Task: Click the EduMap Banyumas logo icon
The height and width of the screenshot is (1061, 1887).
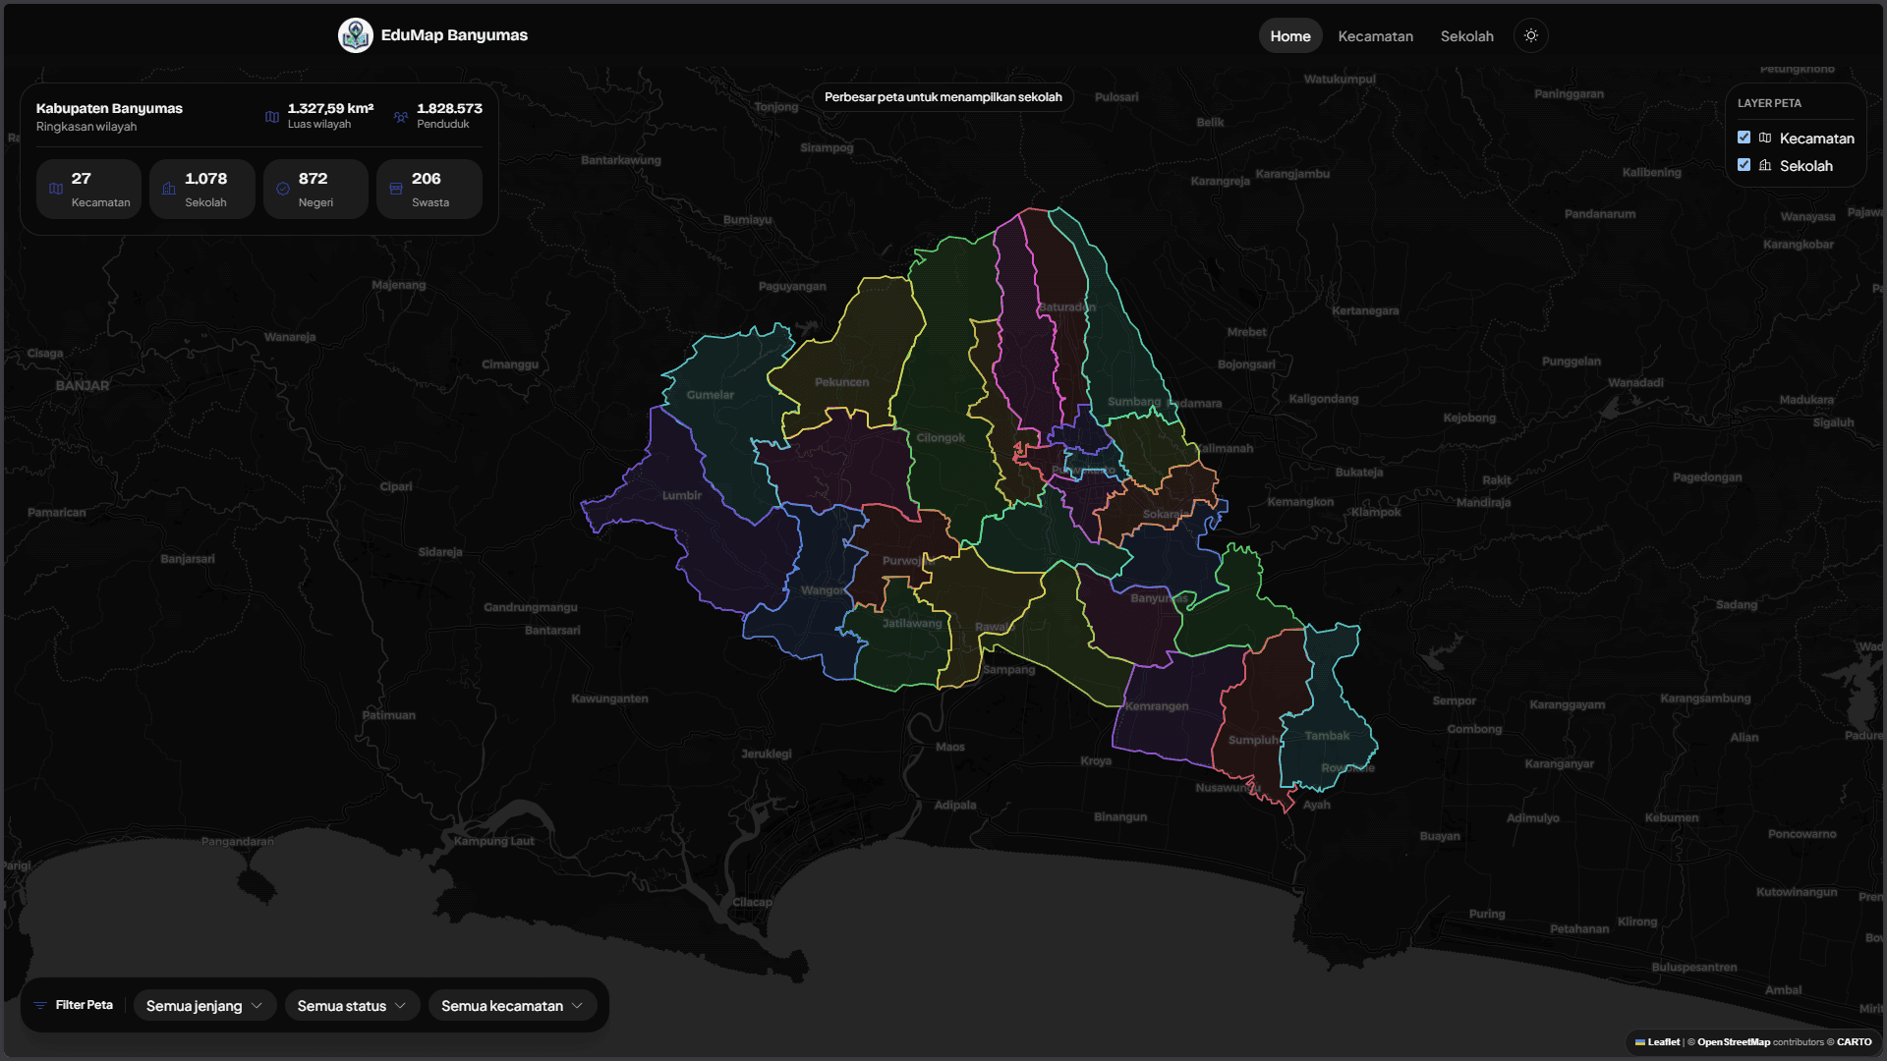Action: coord(355,35)
